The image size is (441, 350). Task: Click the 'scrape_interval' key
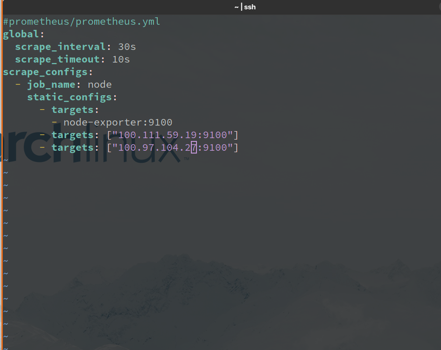click(60, 47)
